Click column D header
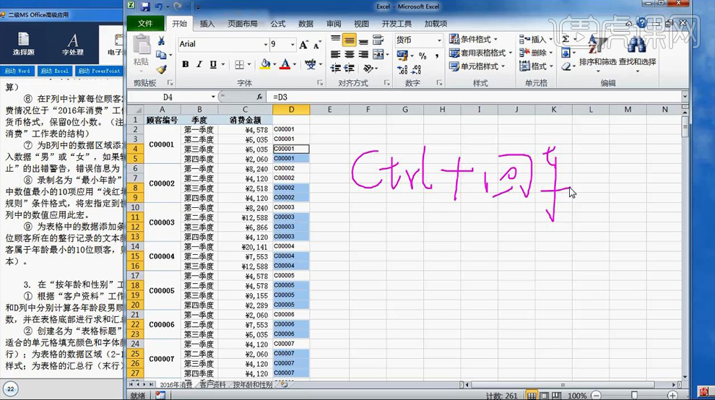The width and height of the screenshot is (715, 400). (x=291, y=110)
